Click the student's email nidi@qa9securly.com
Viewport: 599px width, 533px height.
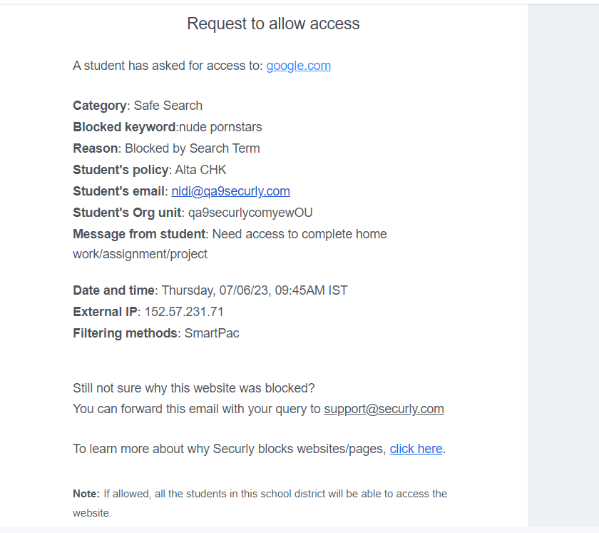tap(230, 191)
